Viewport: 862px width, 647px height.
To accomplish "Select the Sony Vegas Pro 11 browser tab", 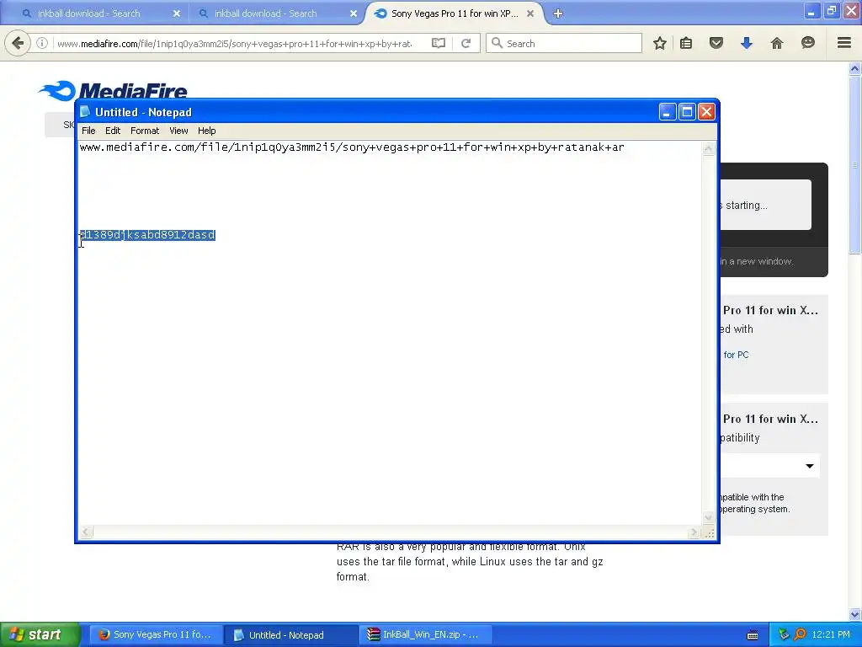I will pyautogui.click(x=454, y=13).
